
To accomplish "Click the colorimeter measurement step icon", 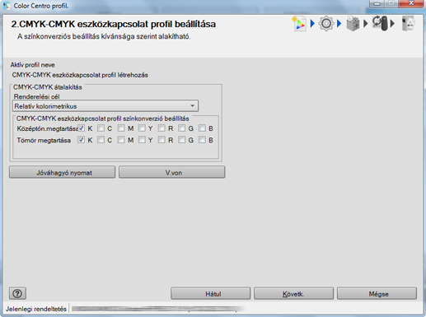I will coord(380,23).
